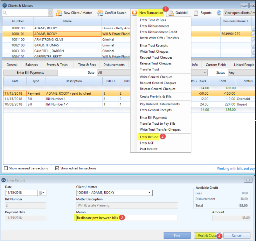Viewport: 256px width, 241px height.
Task: Choose Enter Trust Receipts
Action: [154, 46]
